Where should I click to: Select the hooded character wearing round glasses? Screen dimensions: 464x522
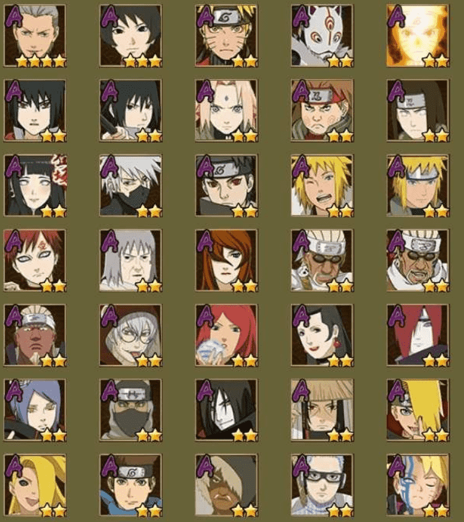[131, 335]
